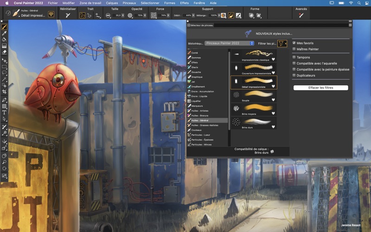The image size is (371, 232).
Task: Enable the Duplicateurs filter
Action: (x=294, y=75)
